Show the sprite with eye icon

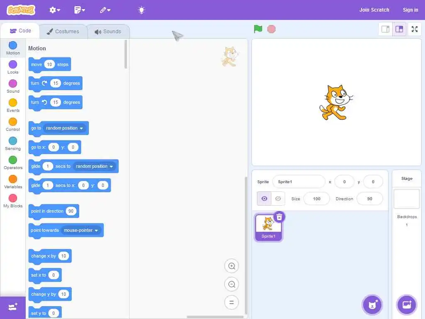click(x=264, y=199)
